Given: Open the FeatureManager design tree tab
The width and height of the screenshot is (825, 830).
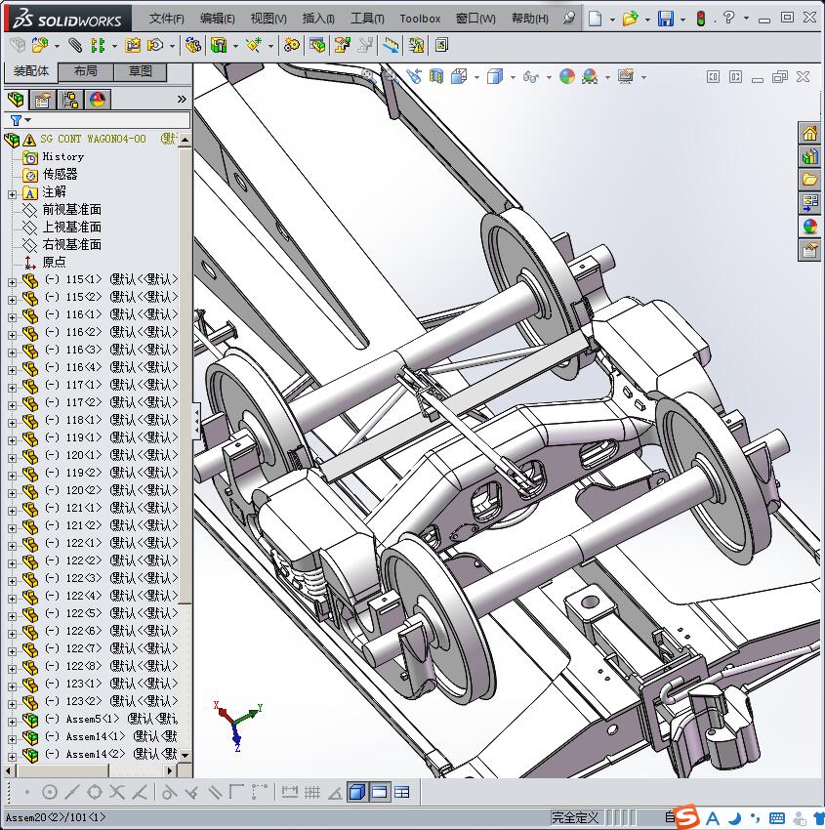Looking at the screenshot, I should click(16, 100).
